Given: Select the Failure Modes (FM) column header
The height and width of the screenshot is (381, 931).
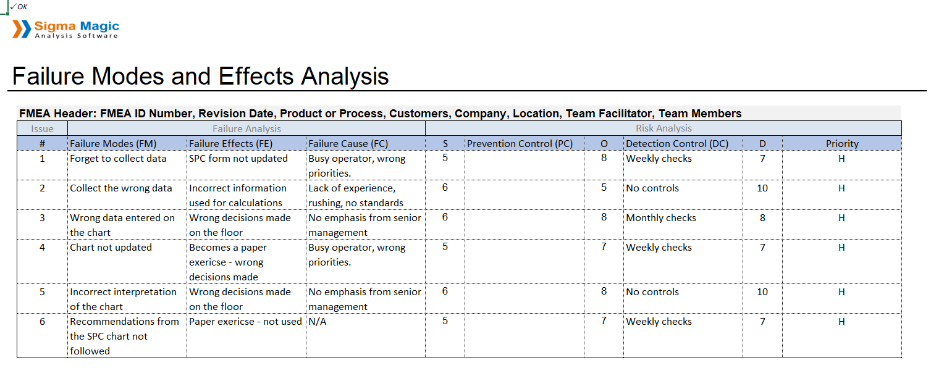Looking at the screenshot, I should [127, 143].
